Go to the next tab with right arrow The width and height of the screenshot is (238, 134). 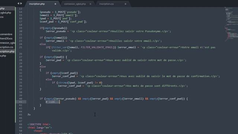point(21,3)
